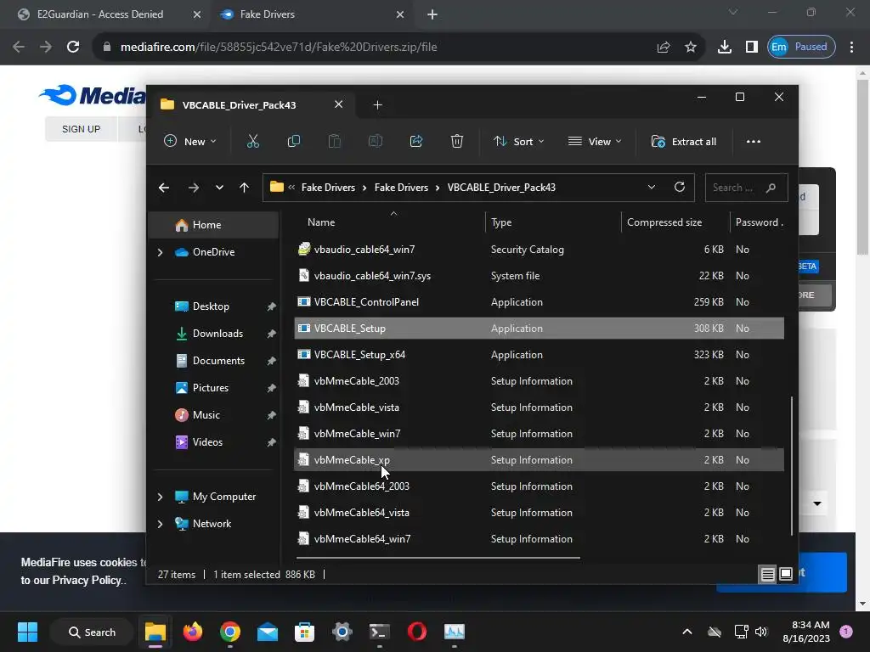
Task: Expand My Computer in navigation pane
Action: point(160,497)
